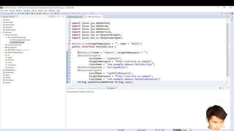The height and width of the screenshot is (131, 234).
Task: Select pom.xml under demows project
Action: click(11, 68)
